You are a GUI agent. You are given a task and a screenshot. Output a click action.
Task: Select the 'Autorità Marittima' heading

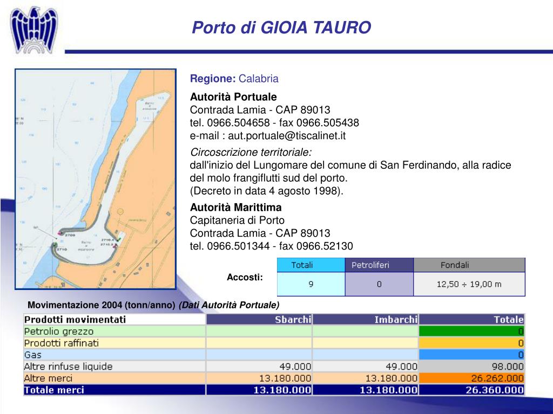coord(235,208)
